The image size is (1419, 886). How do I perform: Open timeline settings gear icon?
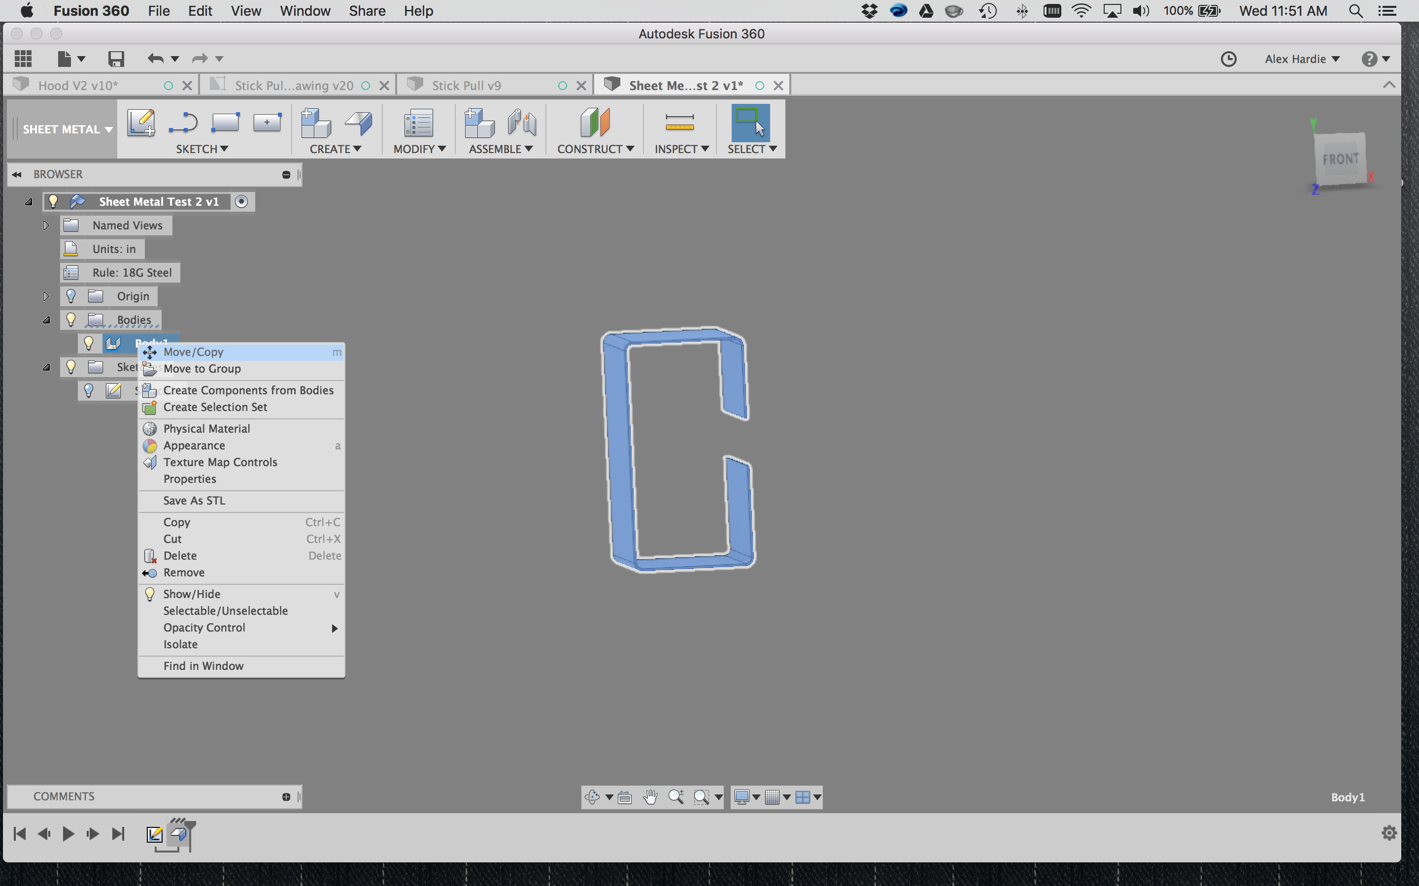[x=1389, y=833]
